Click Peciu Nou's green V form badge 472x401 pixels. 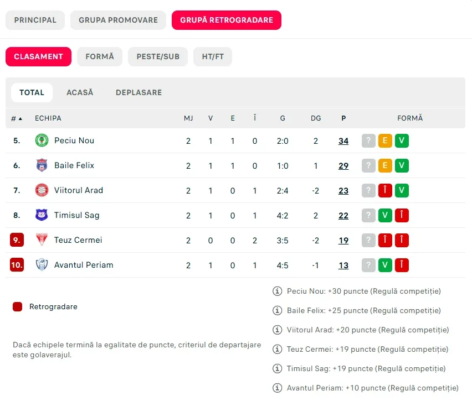pos(402,140)
